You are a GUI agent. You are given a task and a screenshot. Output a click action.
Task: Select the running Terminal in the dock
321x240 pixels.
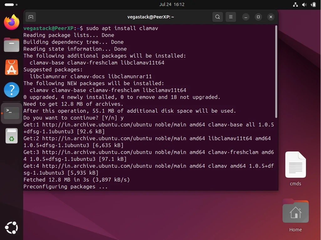(x=11, y=113)
